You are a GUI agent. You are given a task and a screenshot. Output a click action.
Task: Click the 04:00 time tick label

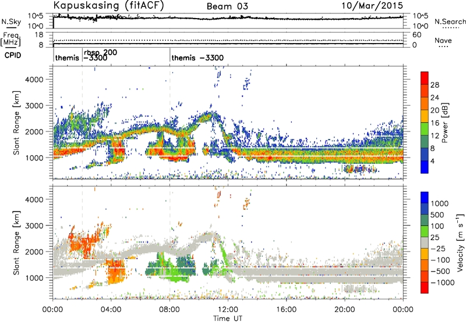[111, 310]
